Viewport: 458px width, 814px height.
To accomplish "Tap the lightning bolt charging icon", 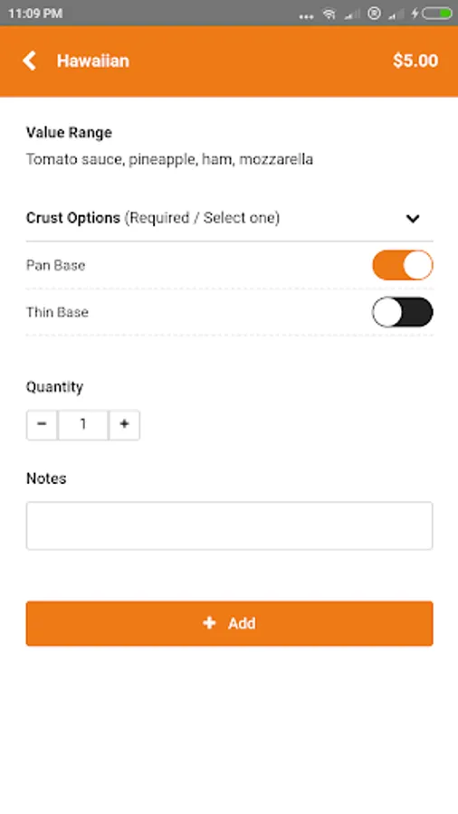I will (x=415, y=14).
